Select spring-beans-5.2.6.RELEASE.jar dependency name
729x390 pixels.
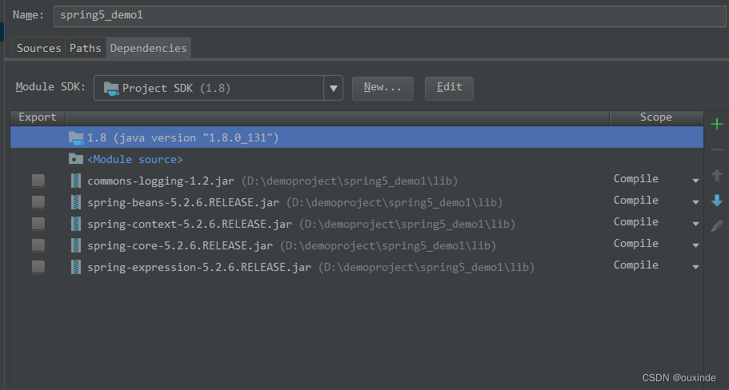point(183,202)
